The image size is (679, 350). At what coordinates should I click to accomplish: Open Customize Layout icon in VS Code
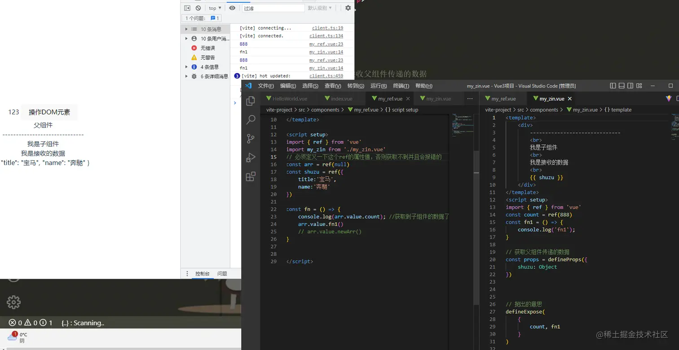[x=639, y=86]
